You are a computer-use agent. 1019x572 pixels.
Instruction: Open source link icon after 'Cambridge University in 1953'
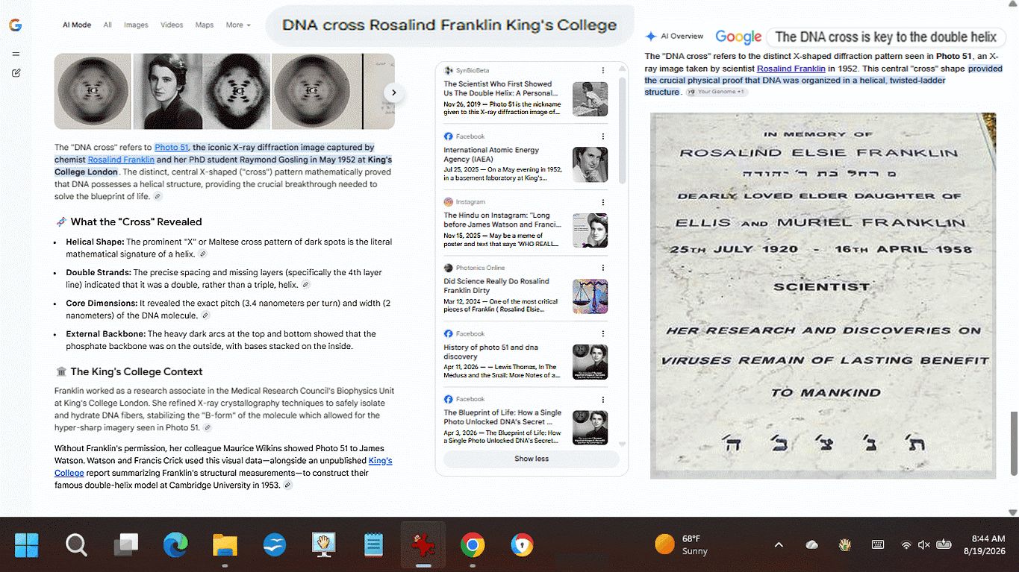(288, 485)
